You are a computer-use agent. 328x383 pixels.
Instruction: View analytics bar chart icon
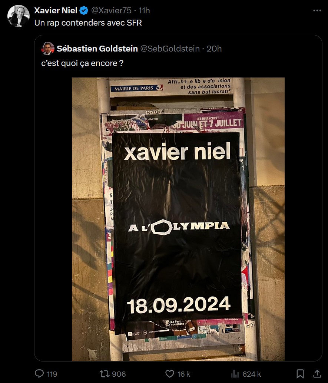click(x=235, y=374)
